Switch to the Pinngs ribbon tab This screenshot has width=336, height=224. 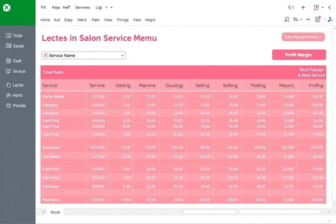pyautogui.click(x=123, y=20)
